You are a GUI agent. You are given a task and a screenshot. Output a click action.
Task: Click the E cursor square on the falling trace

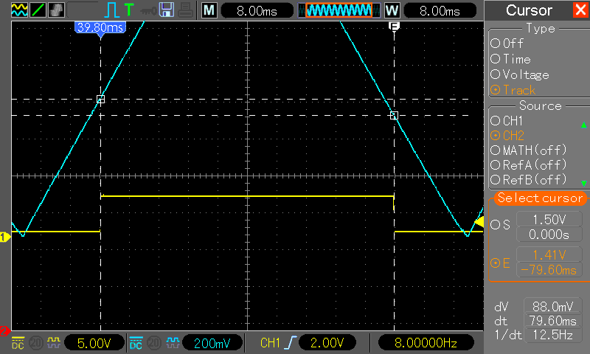point(394,116)
